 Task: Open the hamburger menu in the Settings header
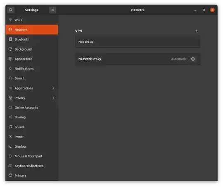(52, 10)
